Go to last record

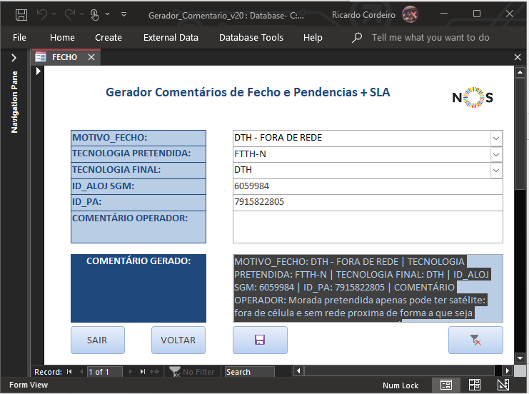143,372
